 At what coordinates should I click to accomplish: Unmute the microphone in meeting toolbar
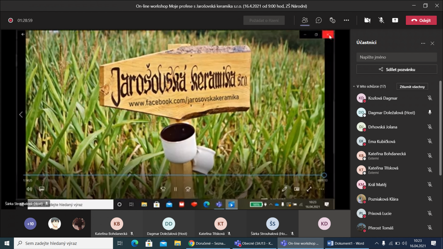381,20
